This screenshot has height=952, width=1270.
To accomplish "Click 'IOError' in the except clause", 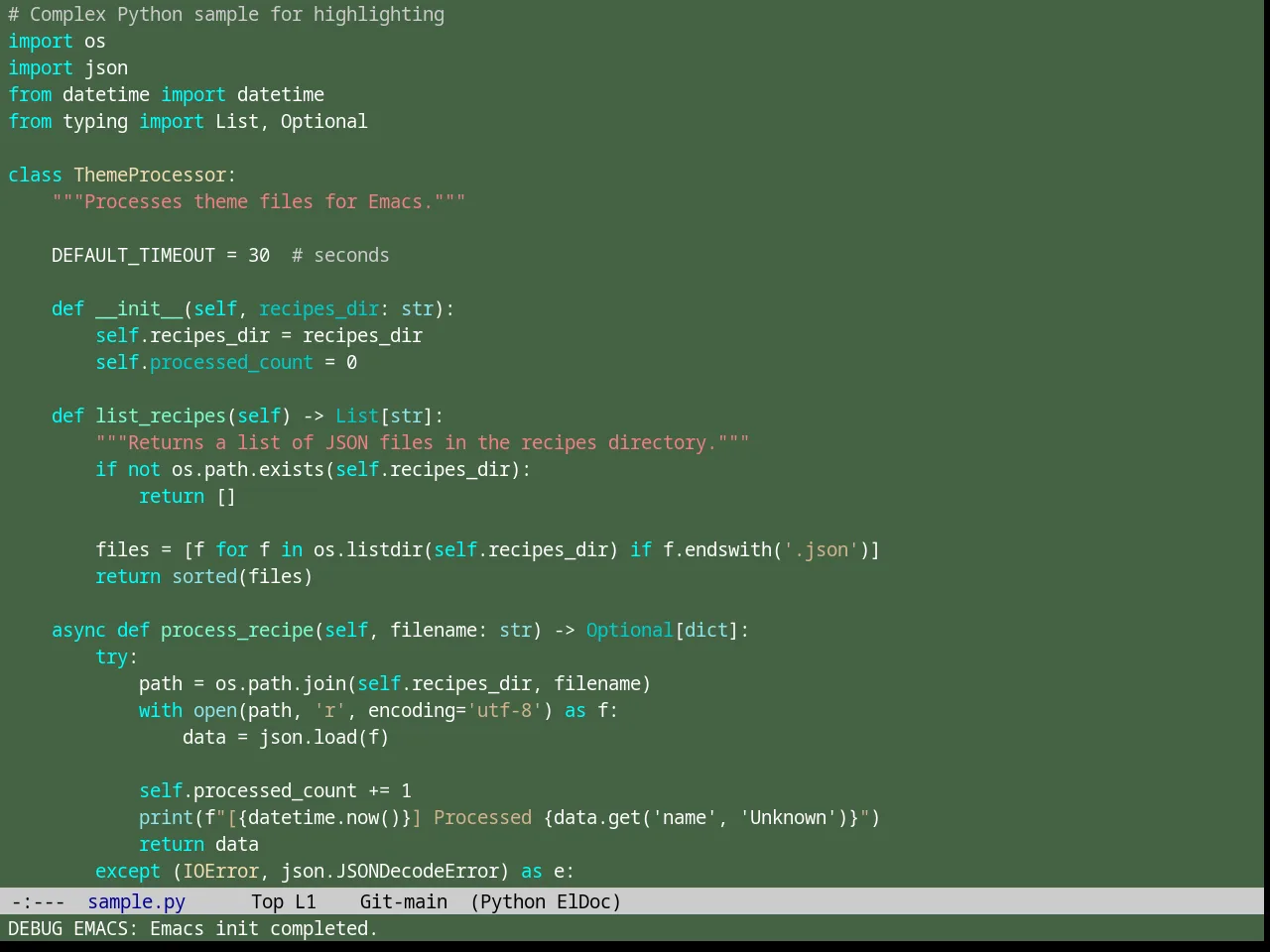I will coord(220,871).
